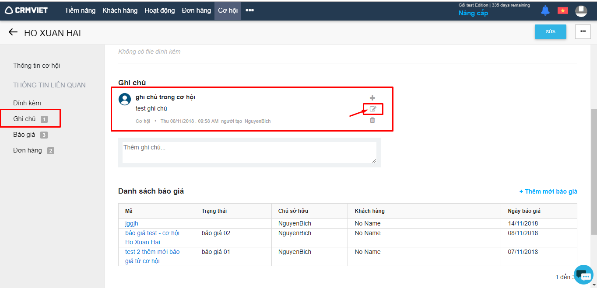This screenshot has width=597, height=288.
Task: Click the Thêm ghi chú text field
Action: tap(249, 152)
